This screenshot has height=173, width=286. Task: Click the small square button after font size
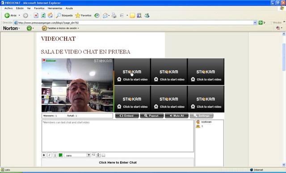tap(103, 155)
